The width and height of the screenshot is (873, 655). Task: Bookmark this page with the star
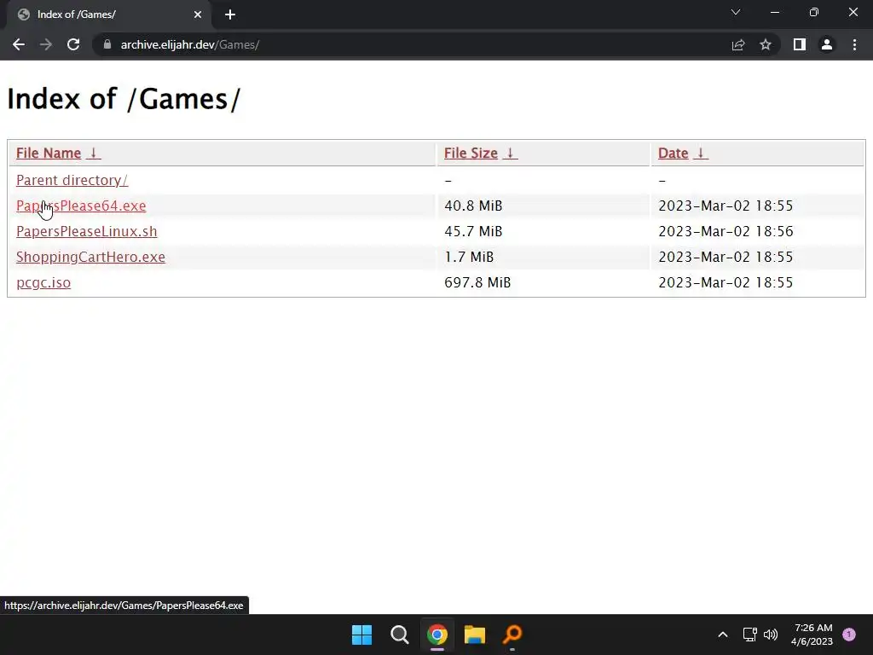(x=766, y=44)
